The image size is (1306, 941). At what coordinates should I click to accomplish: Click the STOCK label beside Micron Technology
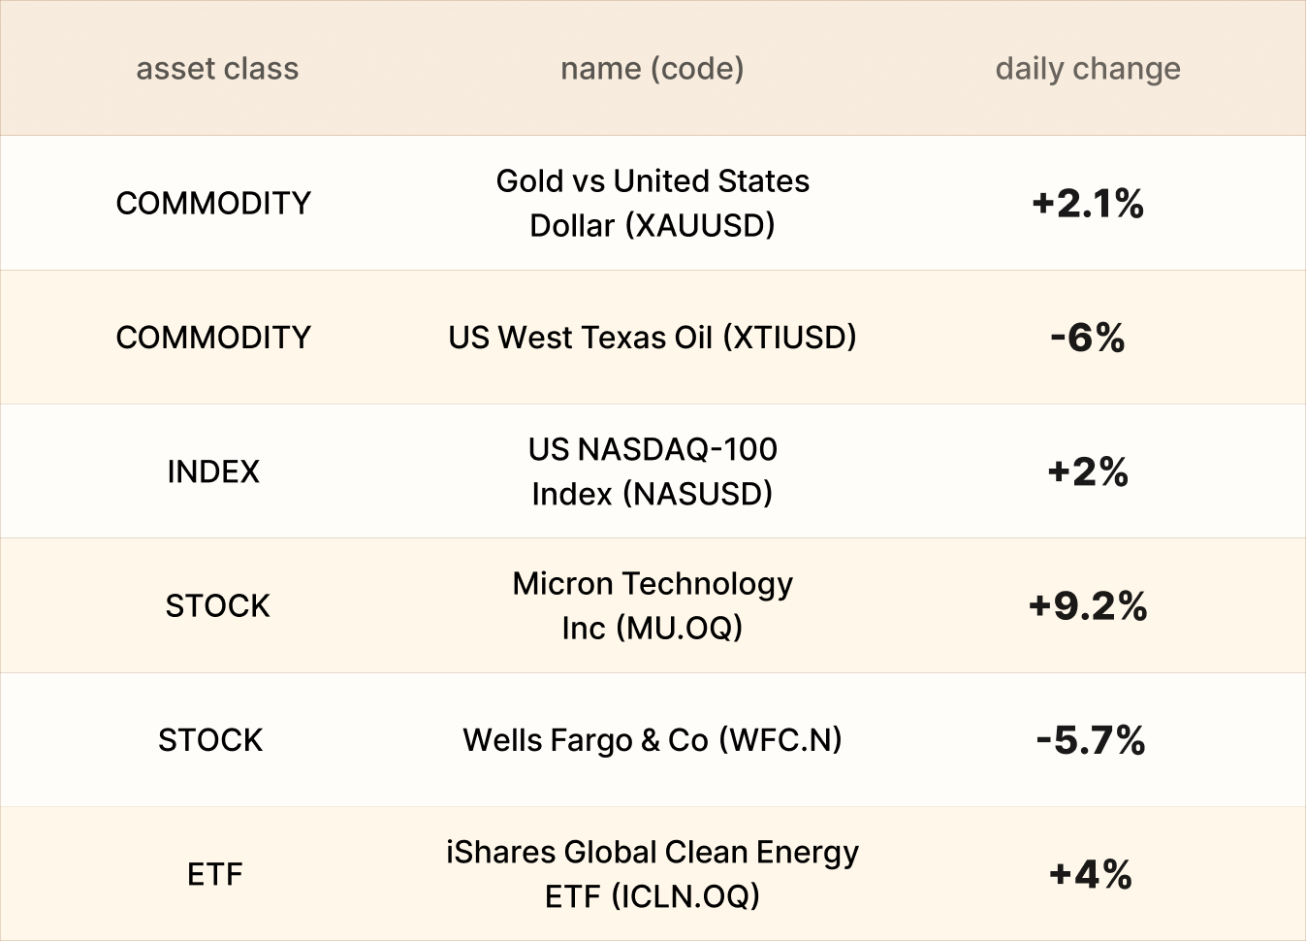click(217, 606)
